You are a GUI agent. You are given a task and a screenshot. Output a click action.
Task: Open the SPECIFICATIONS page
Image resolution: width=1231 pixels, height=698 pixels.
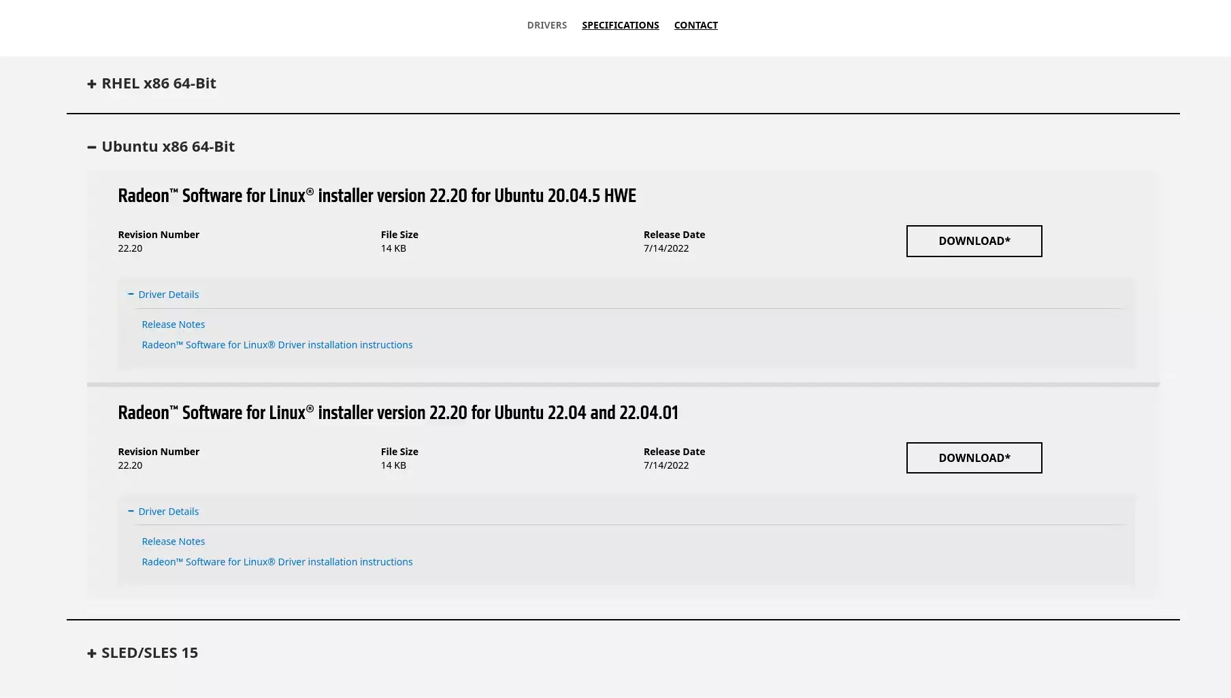coord(620,25)
